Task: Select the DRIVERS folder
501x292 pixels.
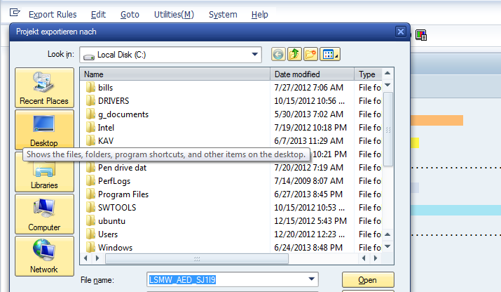Action: tap(114, 101)
